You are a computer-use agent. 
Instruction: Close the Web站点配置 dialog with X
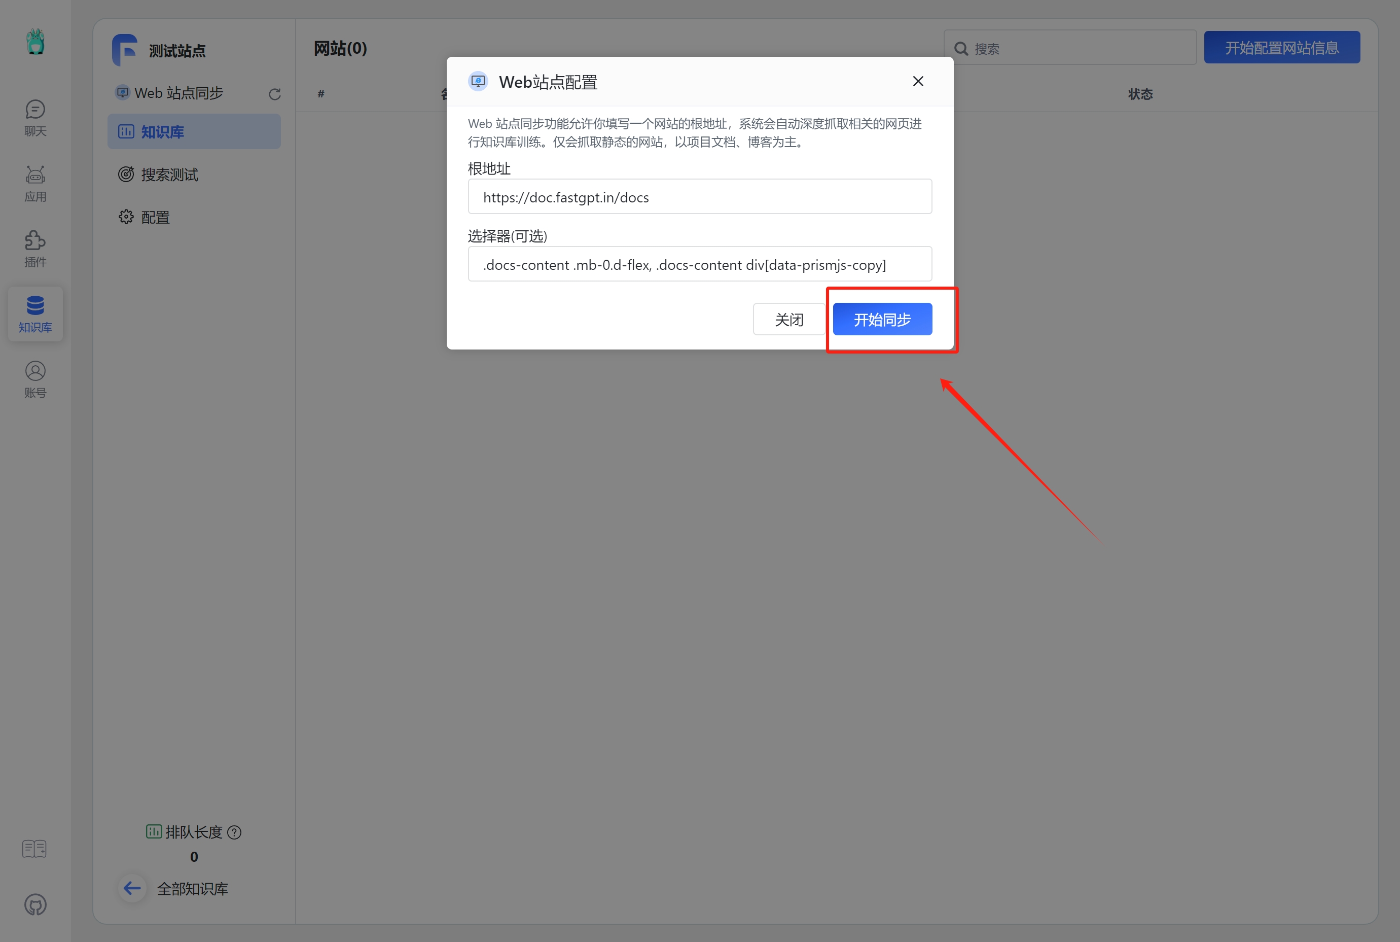pyautogui.click(x=917, y=82)
